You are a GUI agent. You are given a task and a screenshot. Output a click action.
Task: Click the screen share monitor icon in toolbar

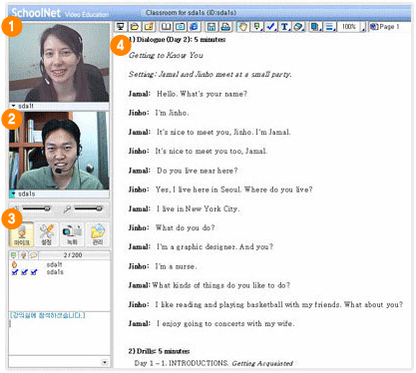tap(121, 27)
